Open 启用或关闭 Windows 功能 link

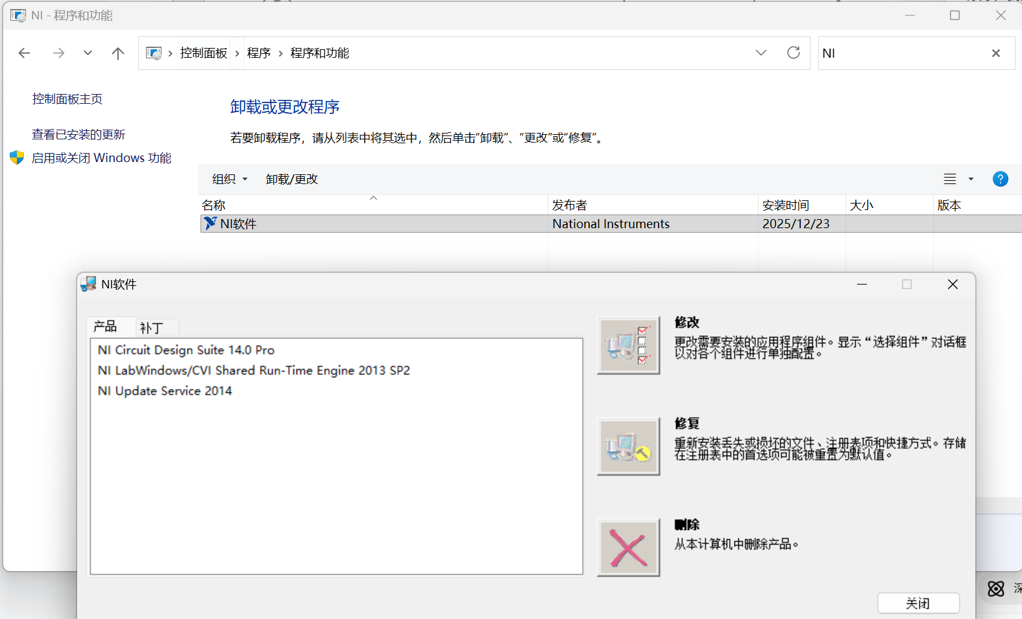101,158
